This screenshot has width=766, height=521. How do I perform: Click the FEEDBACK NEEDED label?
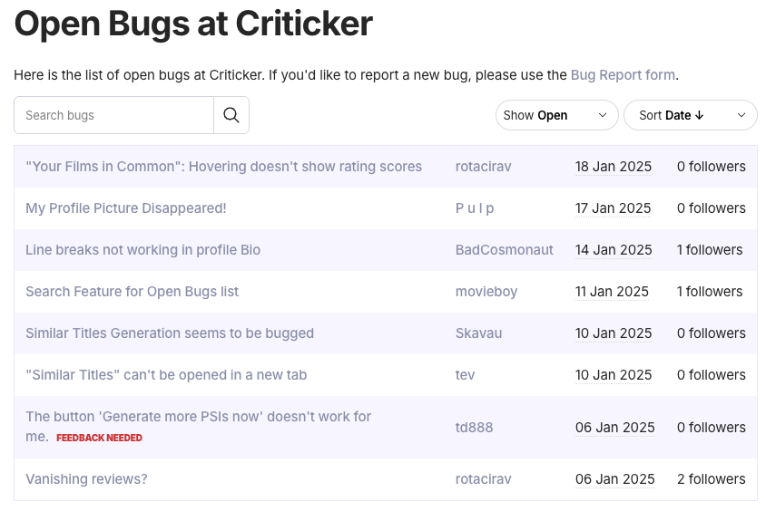[x=99, y=438]
